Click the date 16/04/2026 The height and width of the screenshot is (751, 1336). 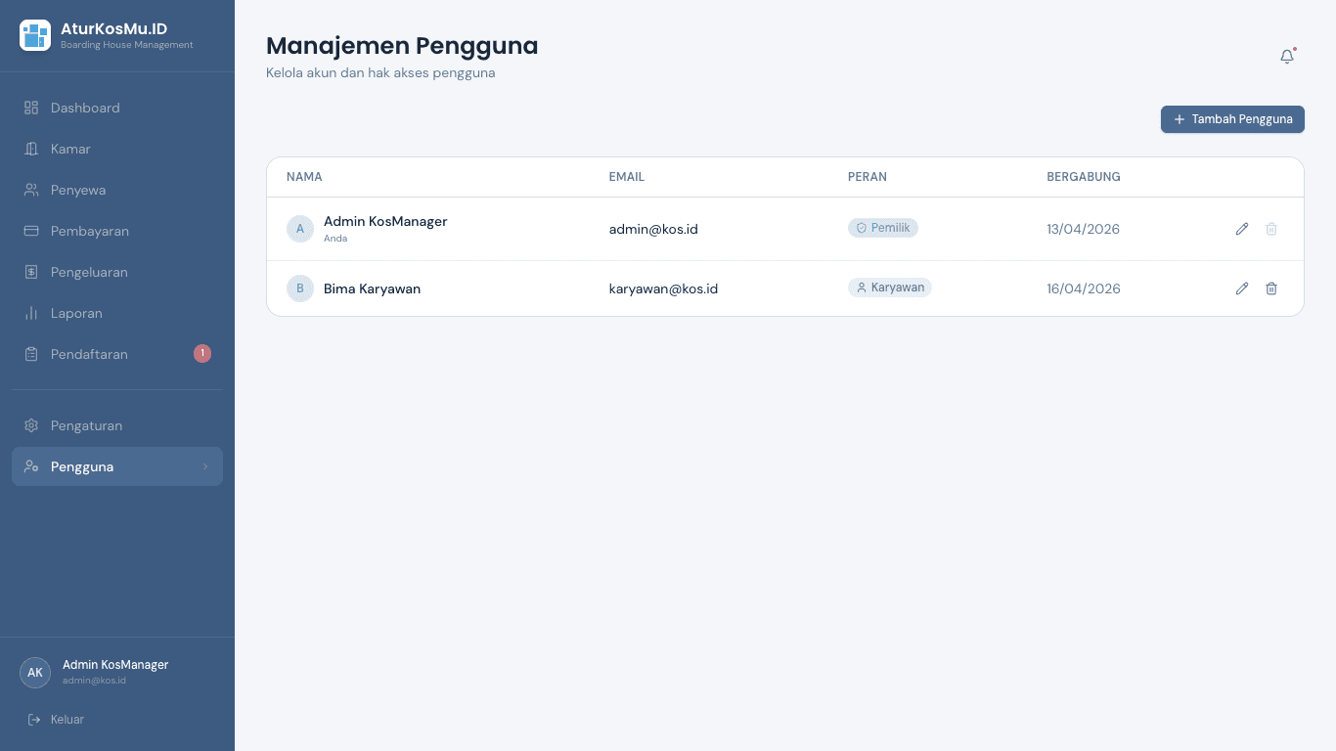coord(1084,288)
